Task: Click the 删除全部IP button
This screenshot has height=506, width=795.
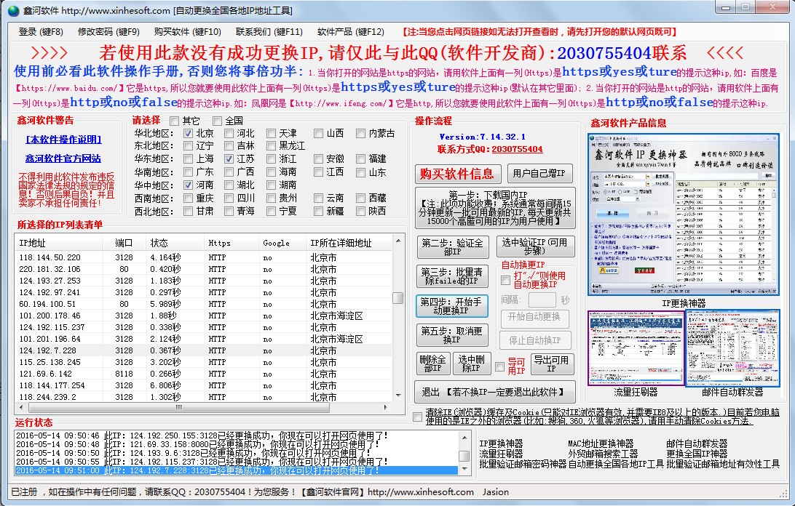Action: coord(433,364)
